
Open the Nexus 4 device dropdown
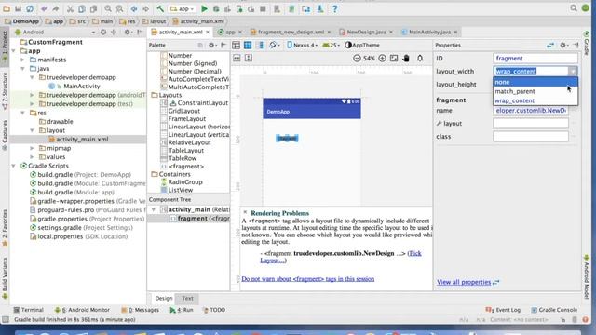coord(303,45)
